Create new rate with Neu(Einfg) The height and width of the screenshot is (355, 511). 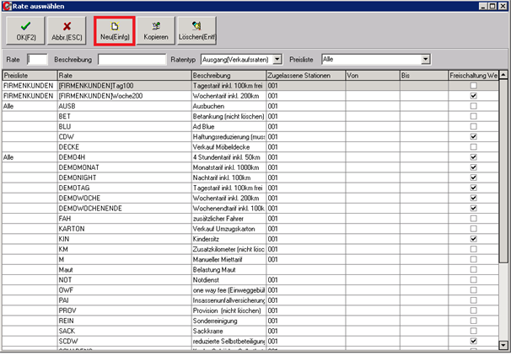click(113, 30)
